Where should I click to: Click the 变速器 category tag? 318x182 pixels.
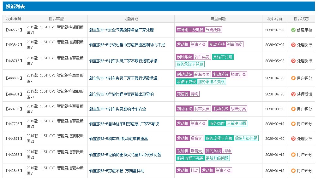pos(183,94)
